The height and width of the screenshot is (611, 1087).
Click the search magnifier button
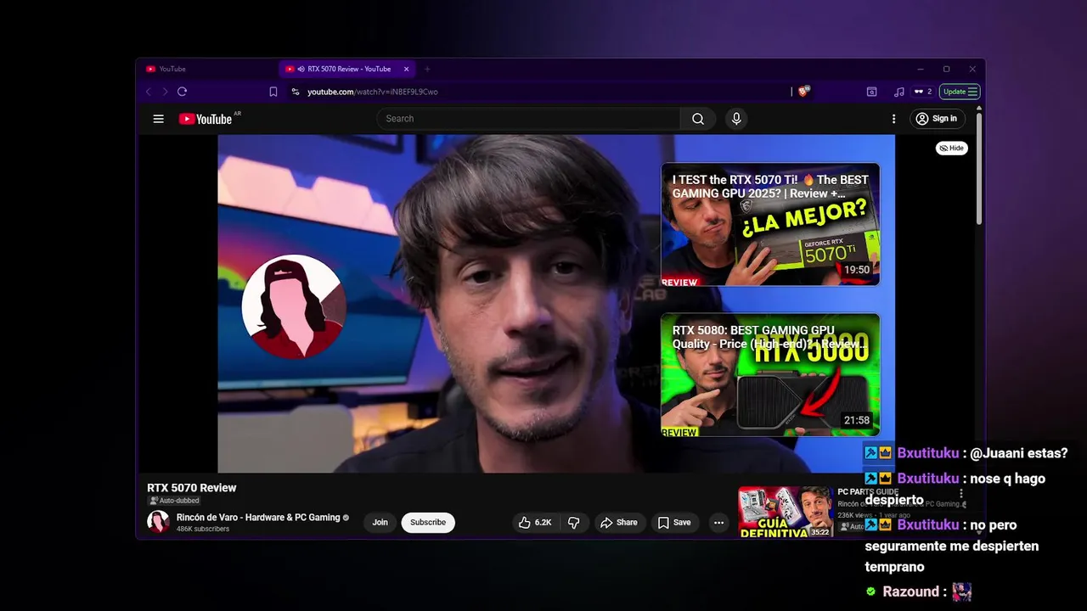pyautogui.click(x=698, y=119)
